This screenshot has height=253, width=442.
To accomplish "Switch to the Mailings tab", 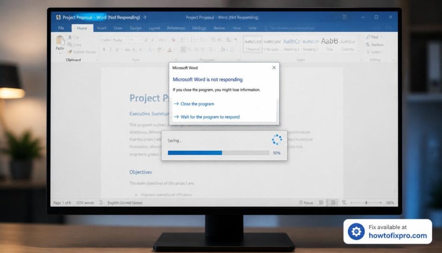I will pyautogui.click(x=199, y=28).
